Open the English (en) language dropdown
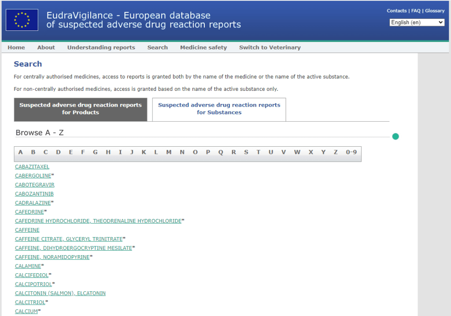 [x=417, y=22]
